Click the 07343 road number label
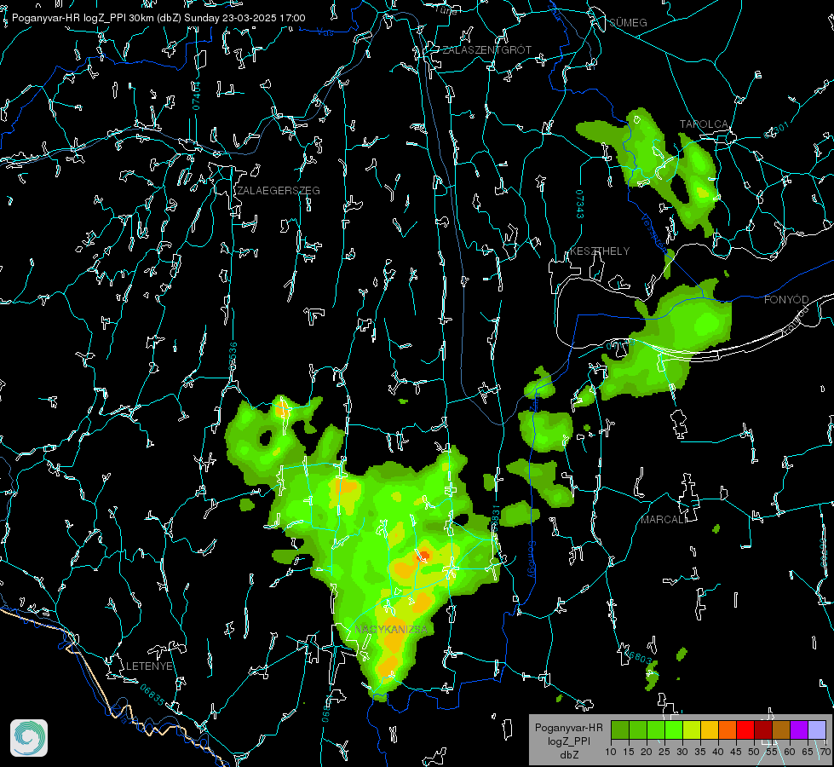This screenshot has height=767, width=834. tap(580, 204)
